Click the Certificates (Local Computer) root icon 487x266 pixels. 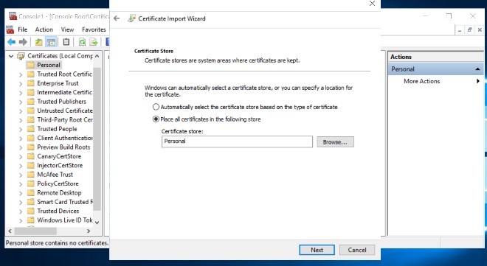click(21, 56)
